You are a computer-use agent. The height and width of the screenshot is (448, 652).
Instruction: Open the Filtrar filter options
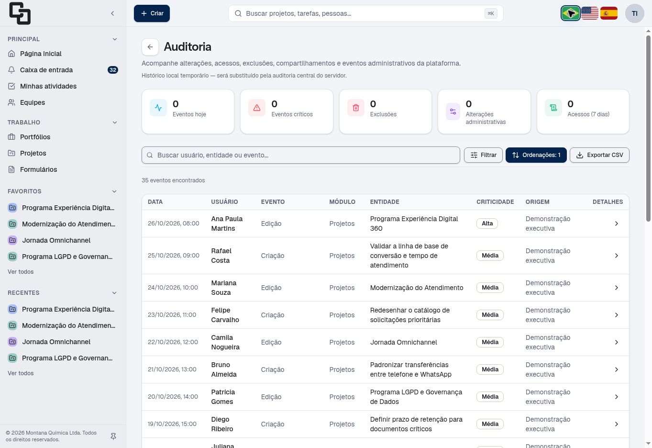point(484,155)
